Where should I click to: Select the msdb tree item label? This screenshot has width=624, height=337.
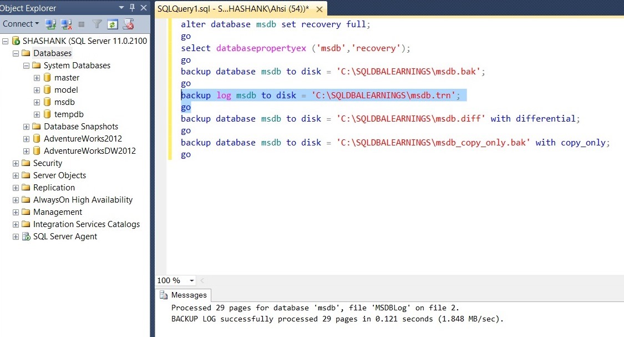point(64,102)
